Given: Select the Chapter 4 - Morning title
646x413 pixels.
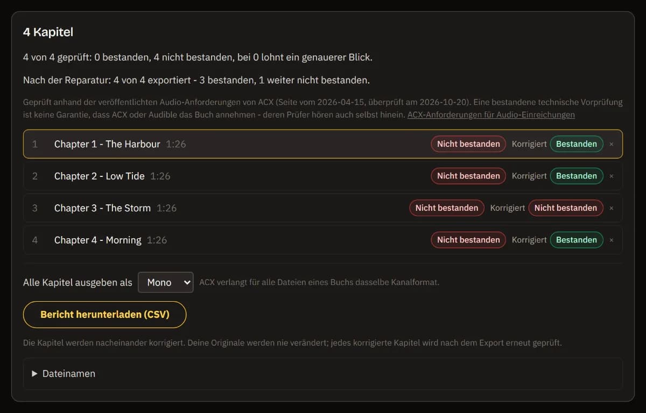Looking at the screenshot, I should (98, 240).
